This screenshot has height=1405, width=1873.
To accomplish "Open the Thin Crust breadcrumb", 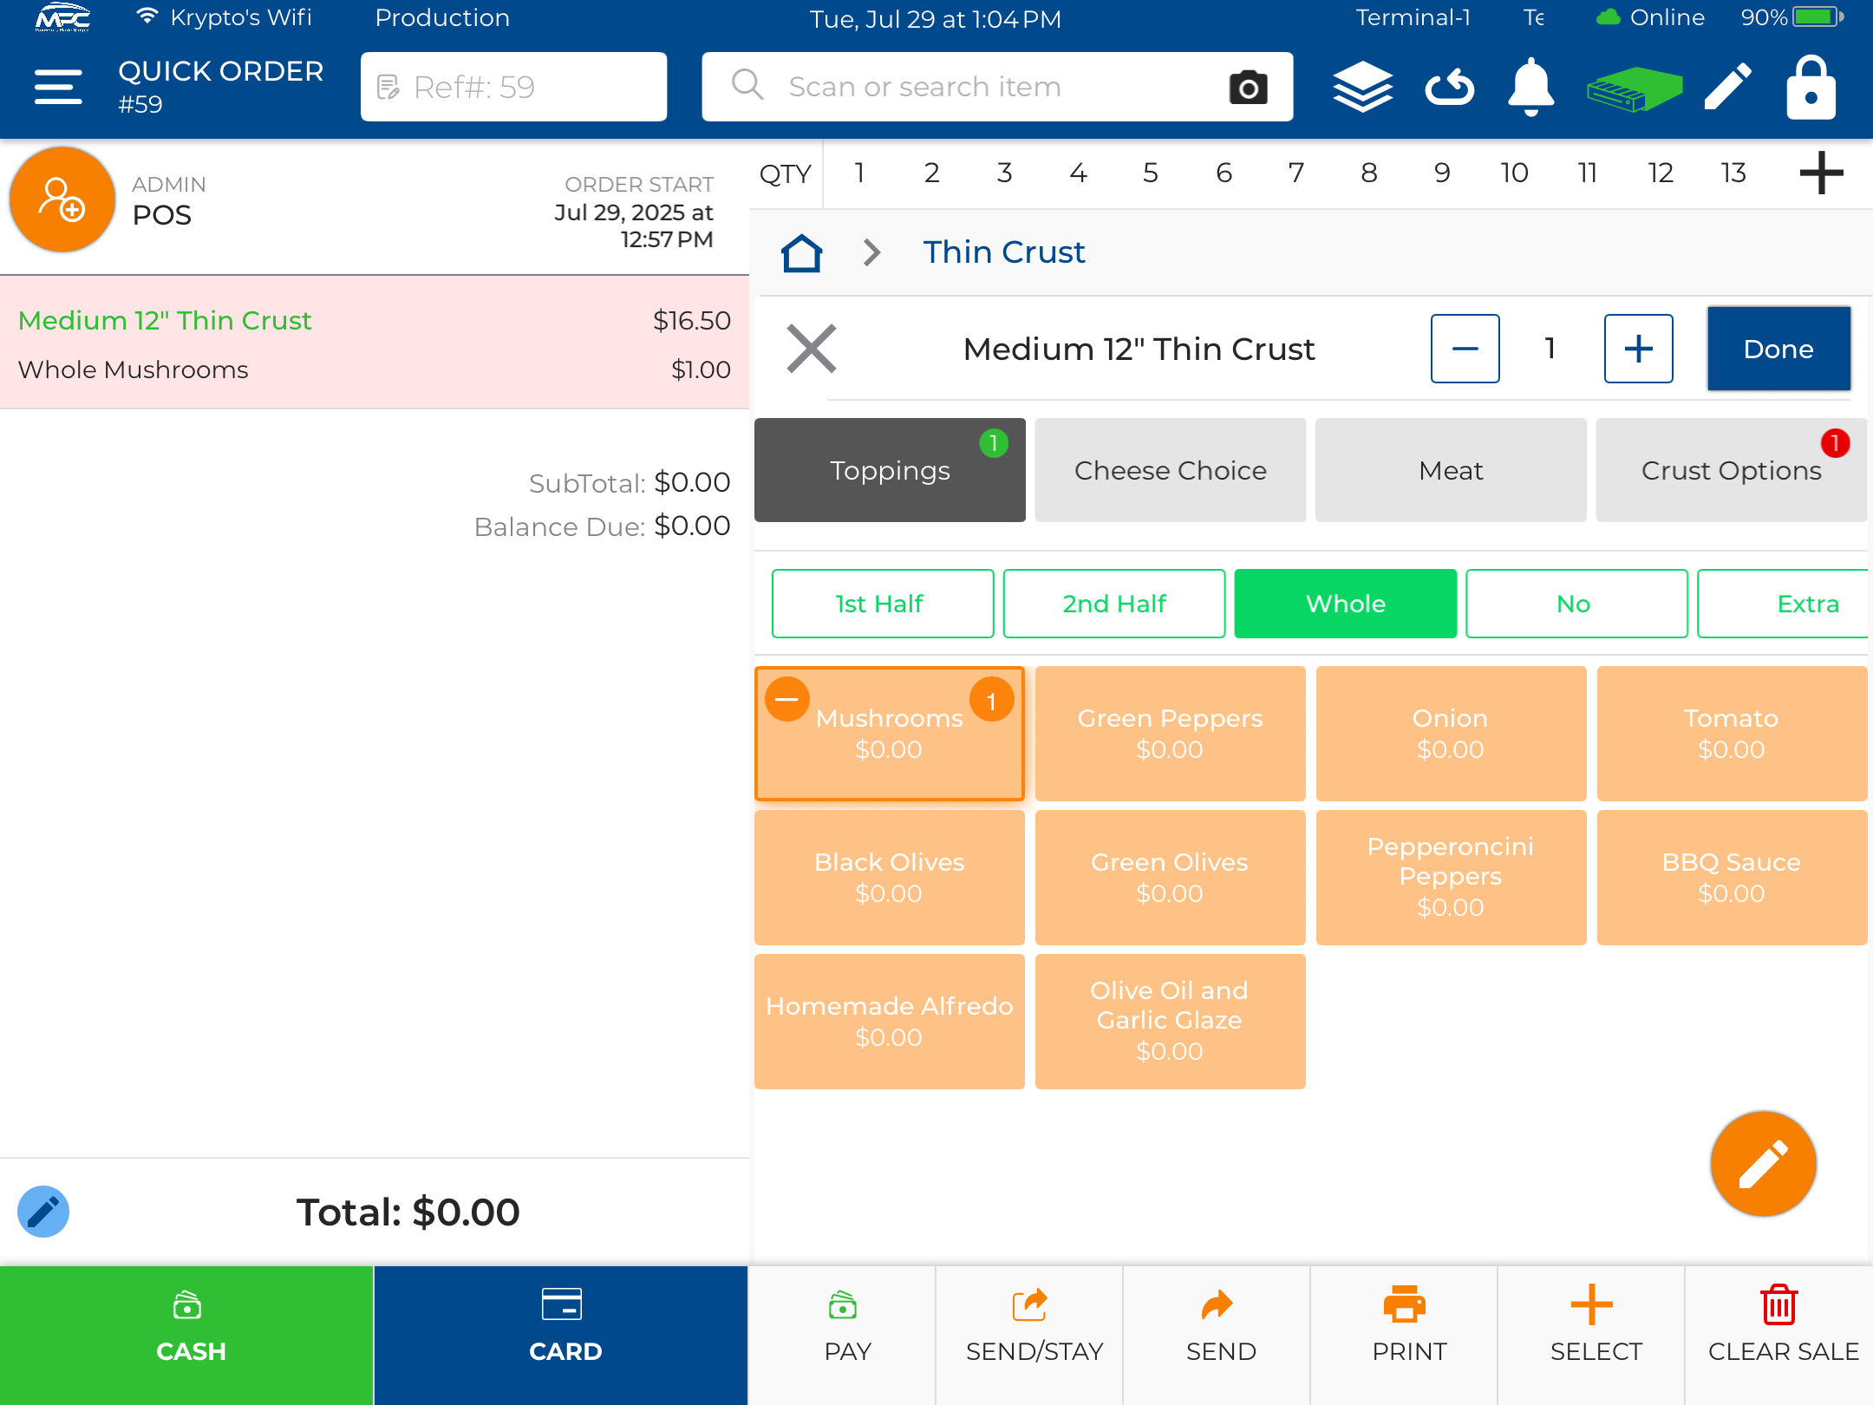I will (1003, 252).
